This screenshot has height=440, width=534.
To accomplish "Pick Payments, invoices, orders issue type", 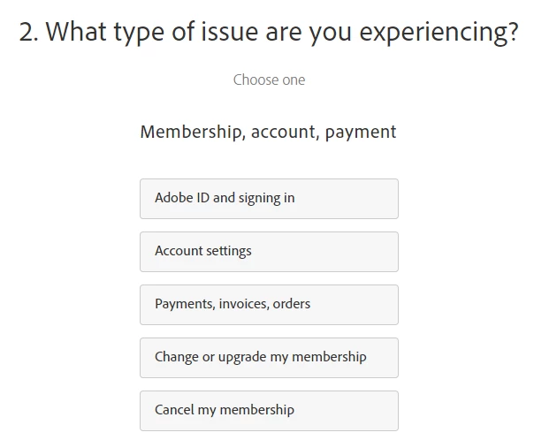I will pyautogui.click(x=269, y=304).
